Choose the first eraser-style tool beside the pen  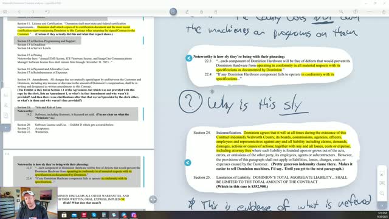pos(201,12)
